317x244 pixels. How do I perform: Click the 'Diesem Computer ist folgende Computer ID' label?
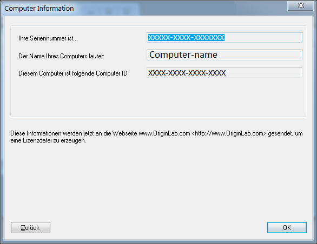[x=73, y=73]
